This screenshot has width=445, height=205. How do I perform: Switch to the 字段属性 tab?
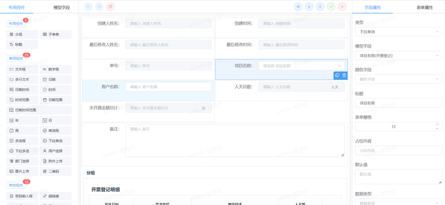click(x=372, y=8)
